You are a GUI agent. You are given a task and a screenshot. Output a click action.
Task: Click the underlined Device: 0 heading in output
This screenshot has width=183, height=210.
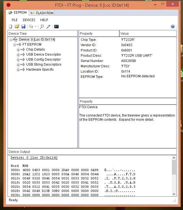tap(34, 157)
